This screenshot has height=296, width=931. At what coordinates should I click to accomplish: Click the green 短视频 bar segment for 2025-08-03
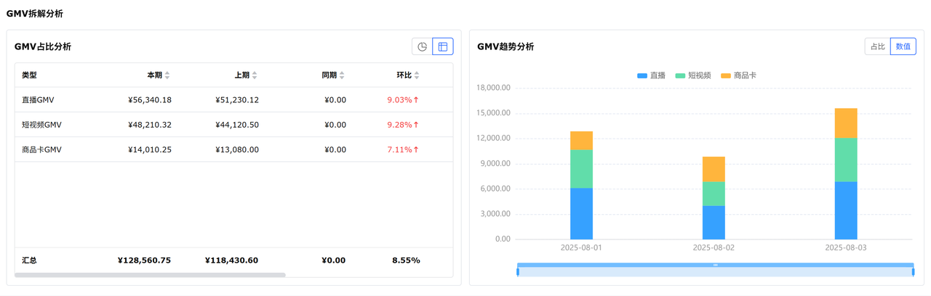tap(846, 160)
